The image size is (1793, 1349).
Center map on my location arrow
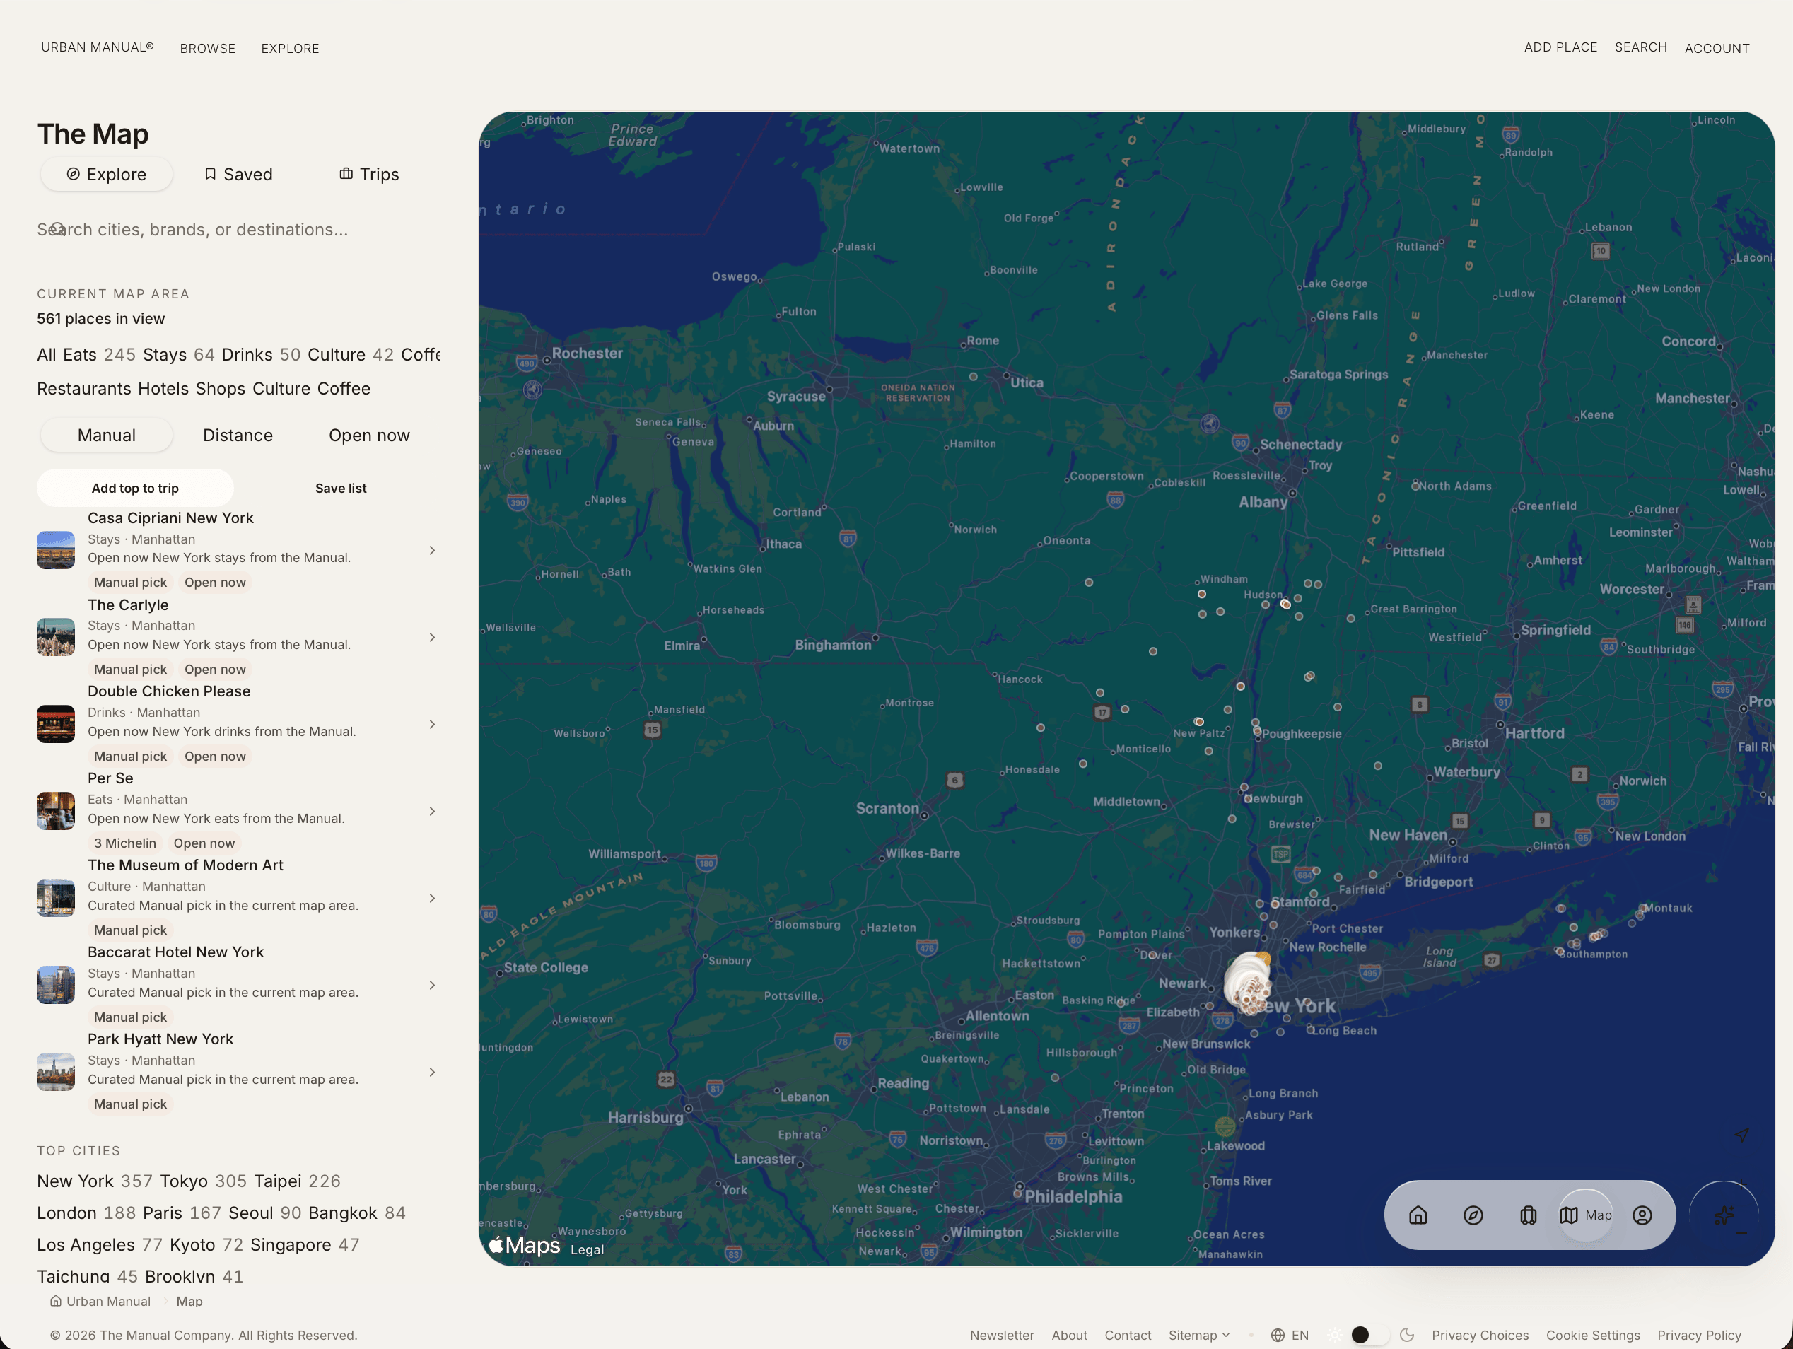click(1741, 1135)
